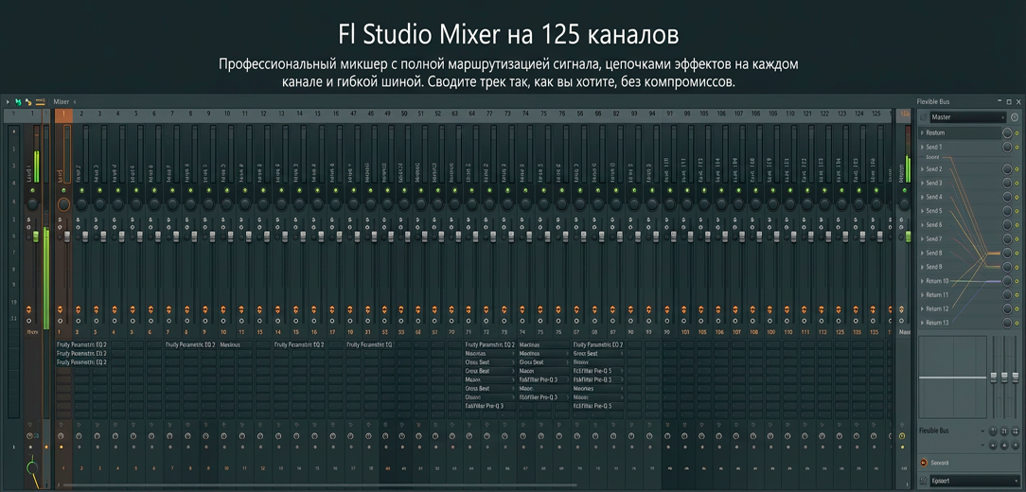Toggle the green LED on the left master strip

point(31,190)
